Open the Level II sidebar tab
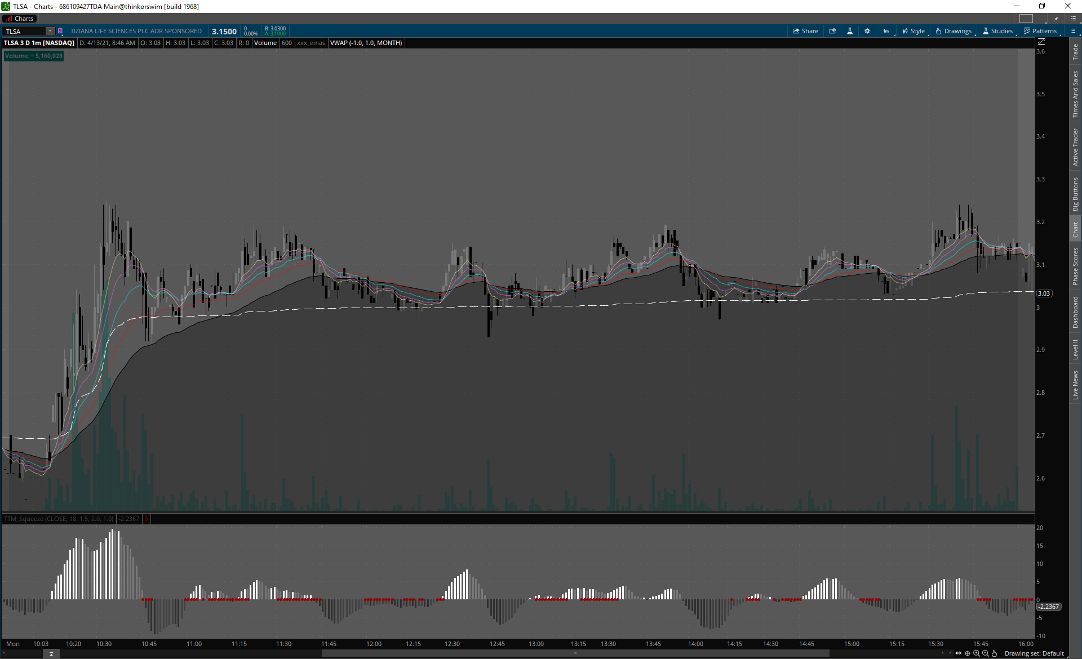 click(x=1075, y=349)
